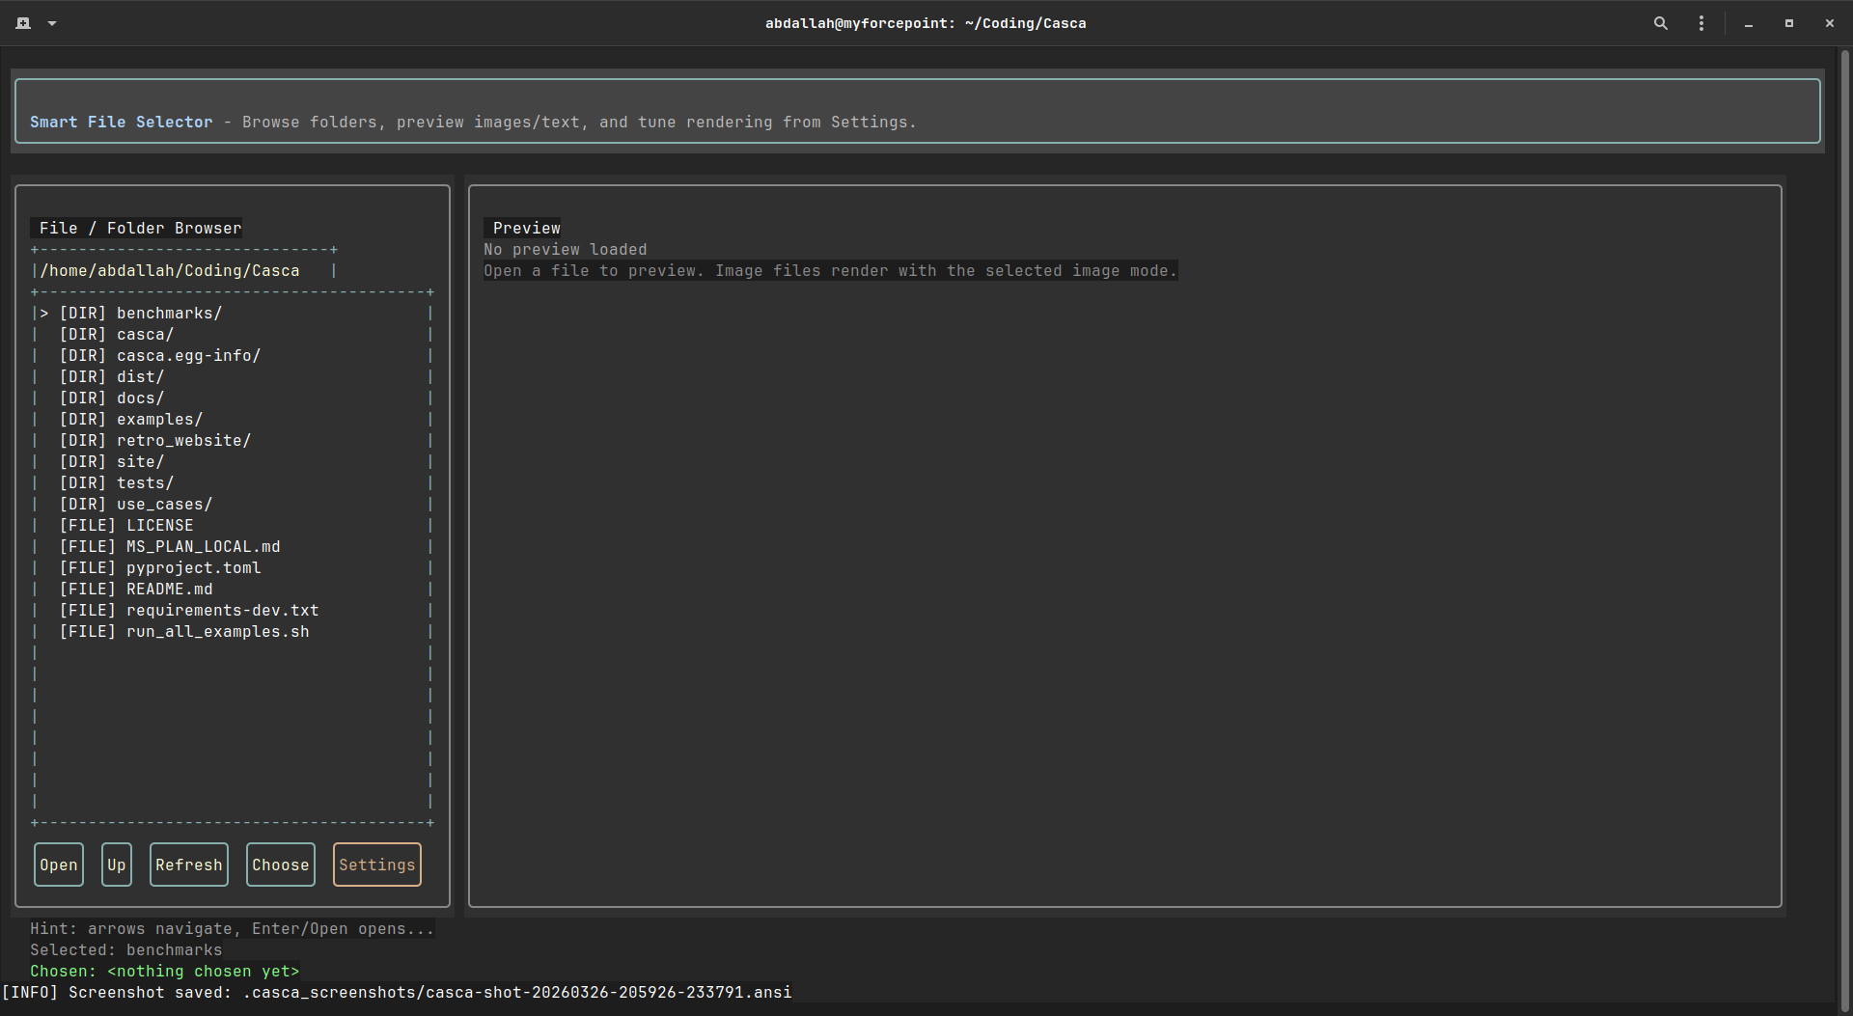The width and height of the screenshot is (1853, 1016).
Task: Refresh the file listing
Action: tap(188, 865)
